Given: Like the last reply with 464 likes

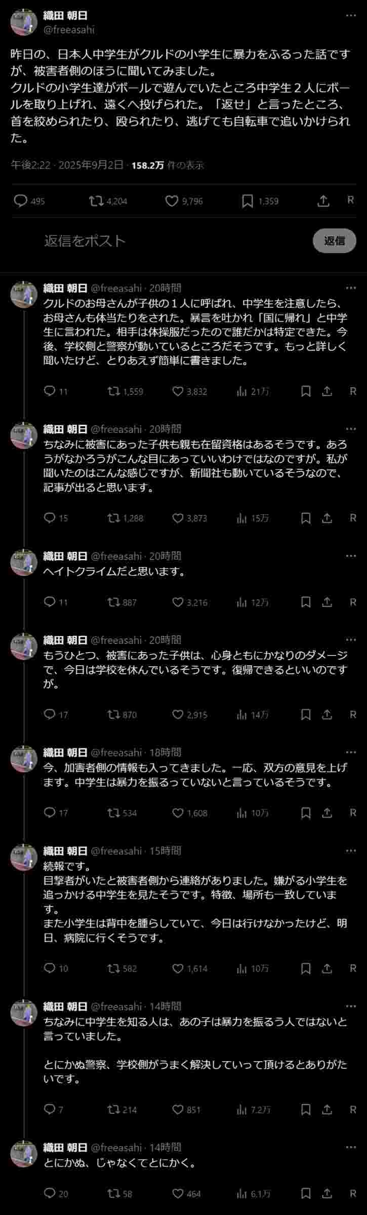Looking at the screenshot, I should (178, 1193).
